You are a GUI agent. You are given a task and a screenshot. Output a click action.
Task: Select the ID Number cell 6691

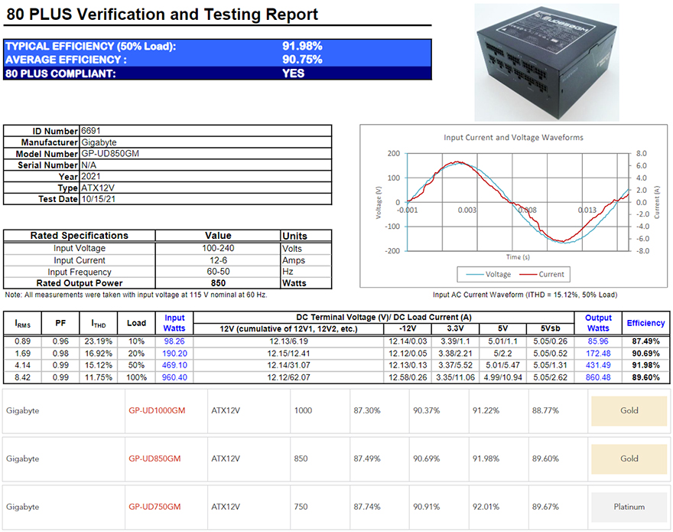(x=91, y=131)
